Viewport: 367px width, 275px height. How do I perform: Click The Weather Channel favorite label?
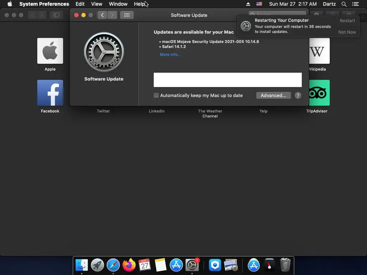pos(210,114)
